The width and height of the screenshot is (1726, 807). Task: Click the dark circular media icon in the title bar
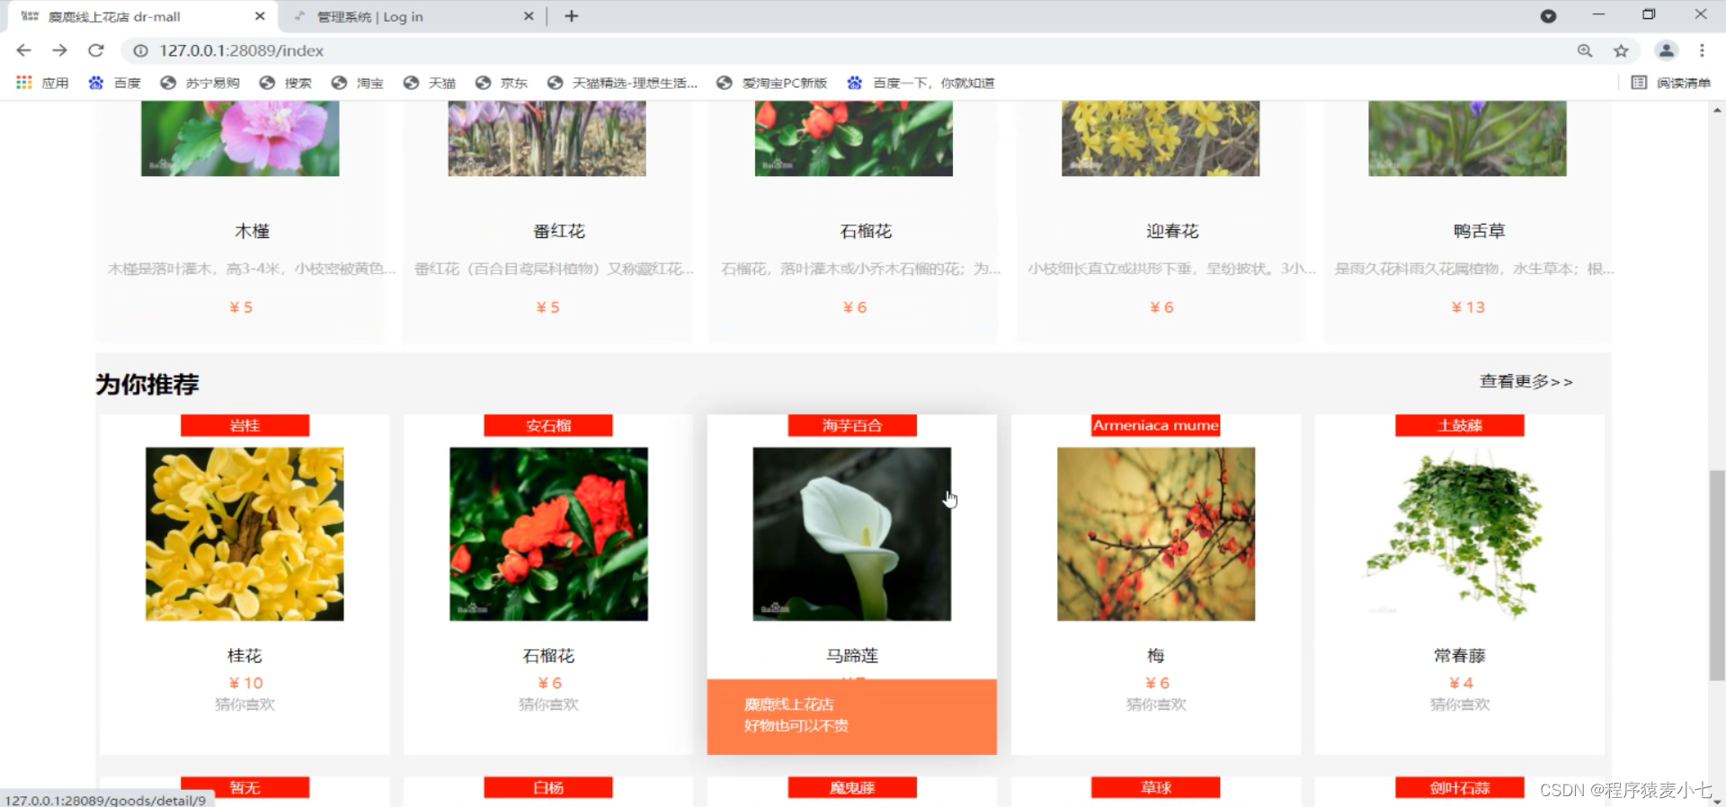(x=1548, y=16)
